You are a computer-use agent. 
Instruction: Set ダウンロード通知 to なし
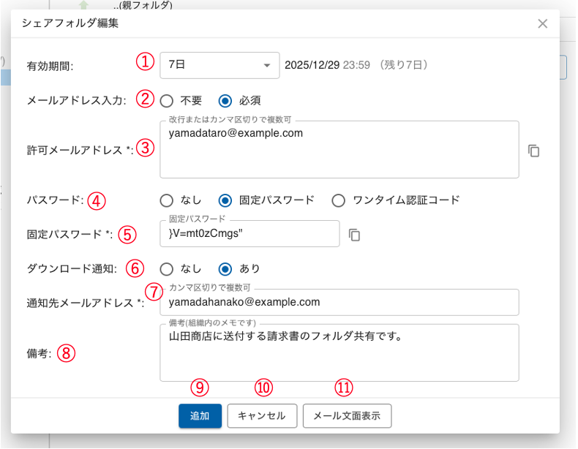(x=167, y=268)
